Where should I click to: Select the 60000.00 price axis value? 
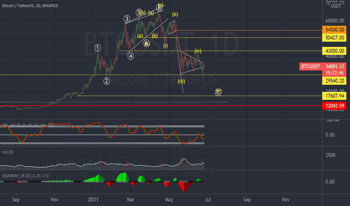click(x=335, y=21)
